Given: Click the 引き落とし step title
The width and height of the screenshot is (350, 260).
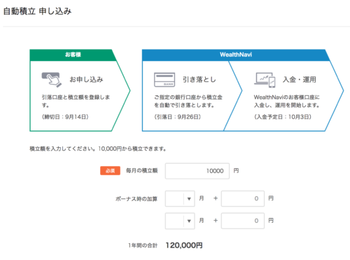Looking at the screenshot, I should click(199, 79).
